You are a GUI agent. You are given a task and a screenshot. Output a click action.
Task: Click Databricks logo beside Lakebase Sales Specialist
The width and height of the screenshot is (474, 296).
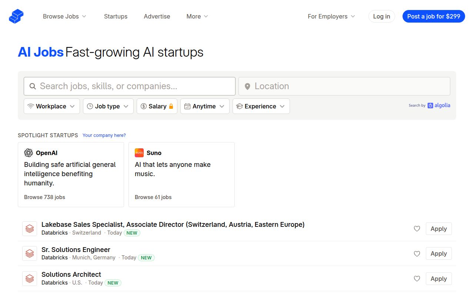(x=30, y=229)
